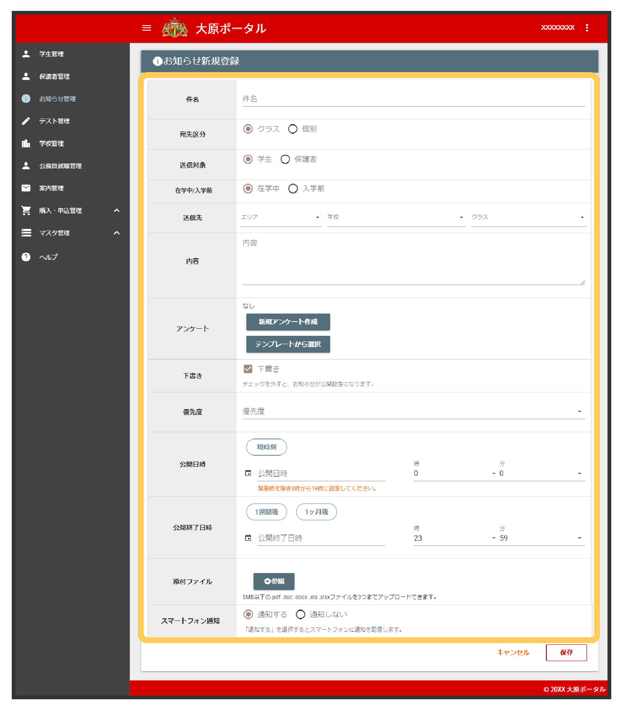The width and height of the screenshot is (623, 711).
Task: Click the 新規アンケート作成 button
Action: 288,322
